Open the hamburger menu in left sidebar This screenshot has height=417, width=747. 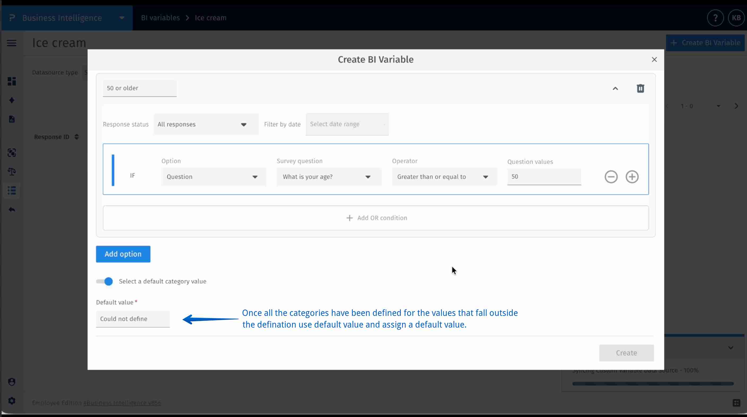pyautogui.click(x=12, y=43)
